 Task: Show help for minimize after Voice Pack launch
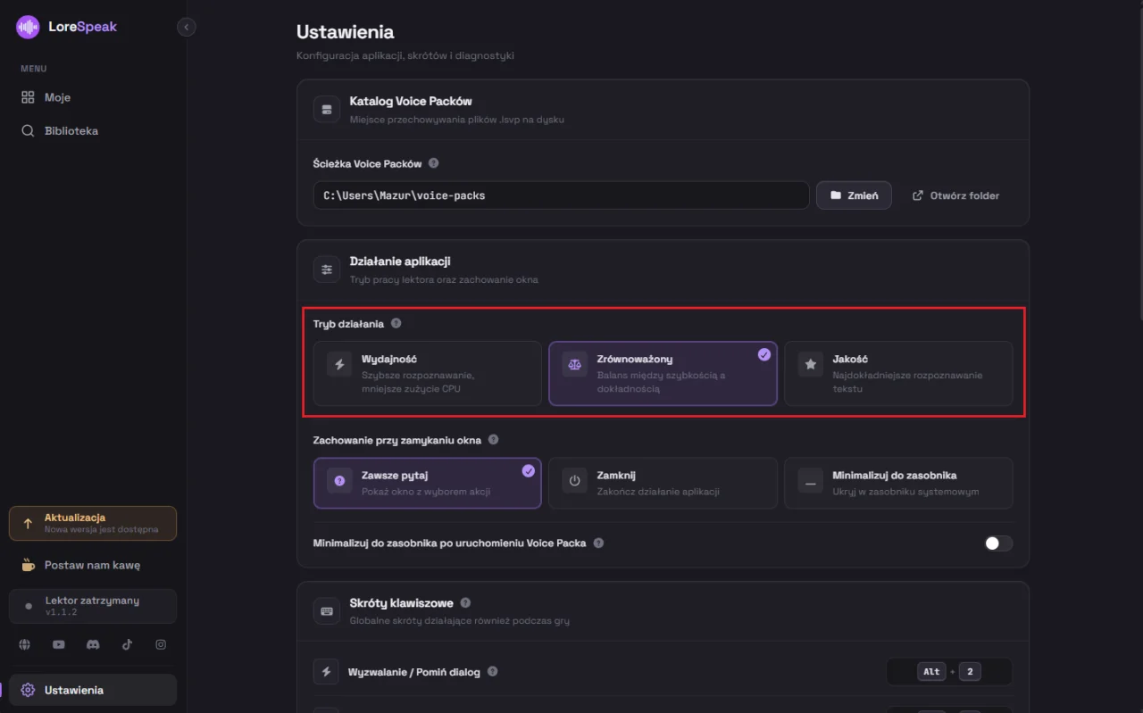tap(598, 543)
